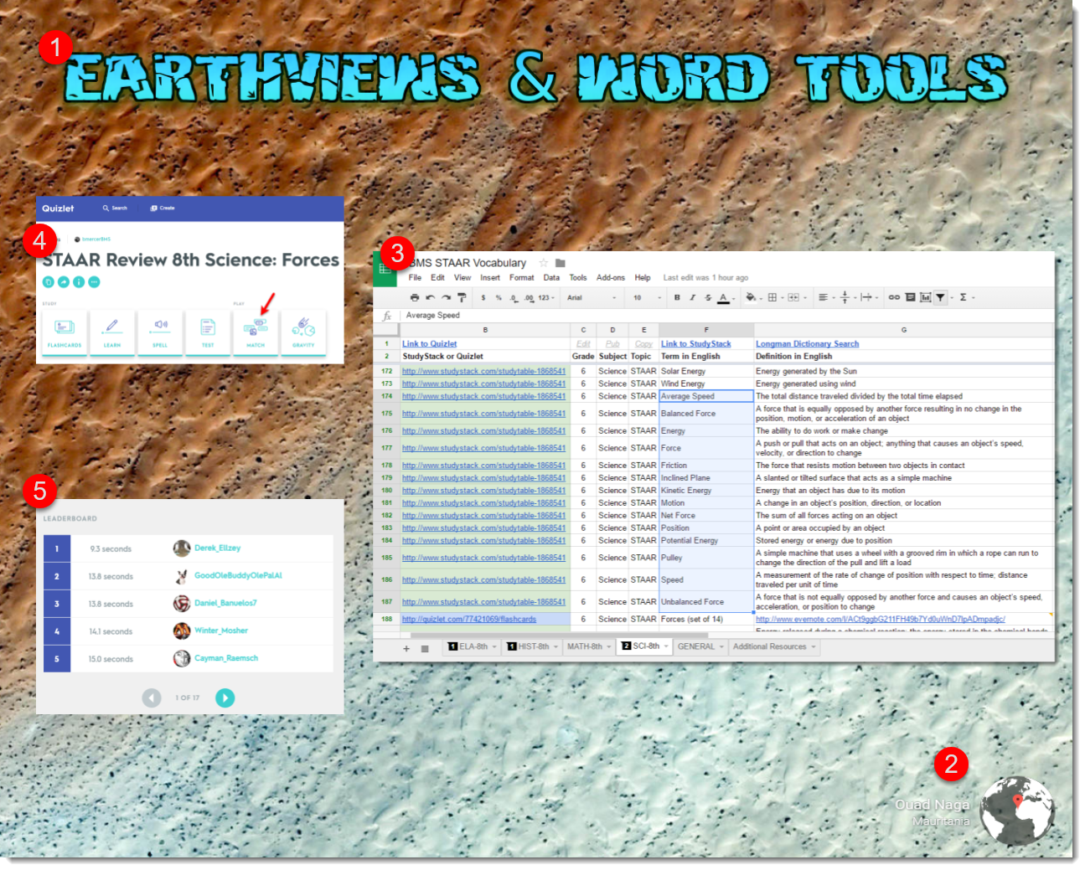This screenshot has height=870, width=1085.
Task: Select column G header
Action: 904,330
